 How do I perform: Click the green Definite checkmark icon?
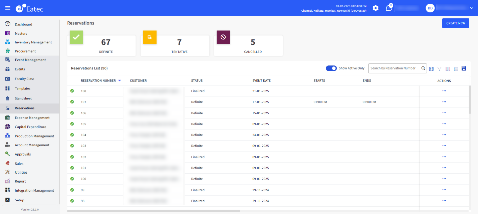click(76, 37)
